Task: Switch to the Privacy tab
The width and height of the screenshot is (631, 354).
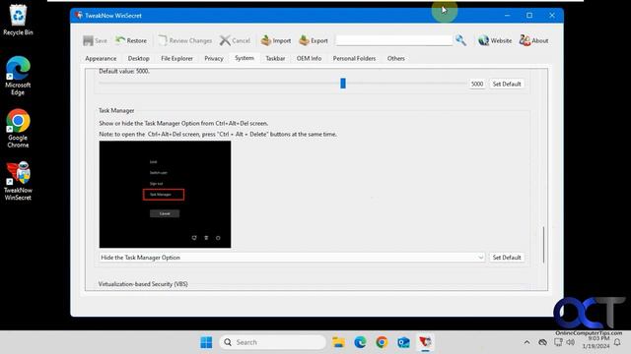Action: tap(214, 59)
